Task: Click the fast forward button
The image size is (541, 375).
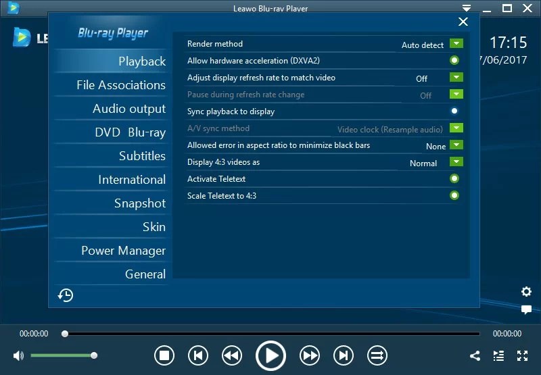Action: [x=310, y=355]
